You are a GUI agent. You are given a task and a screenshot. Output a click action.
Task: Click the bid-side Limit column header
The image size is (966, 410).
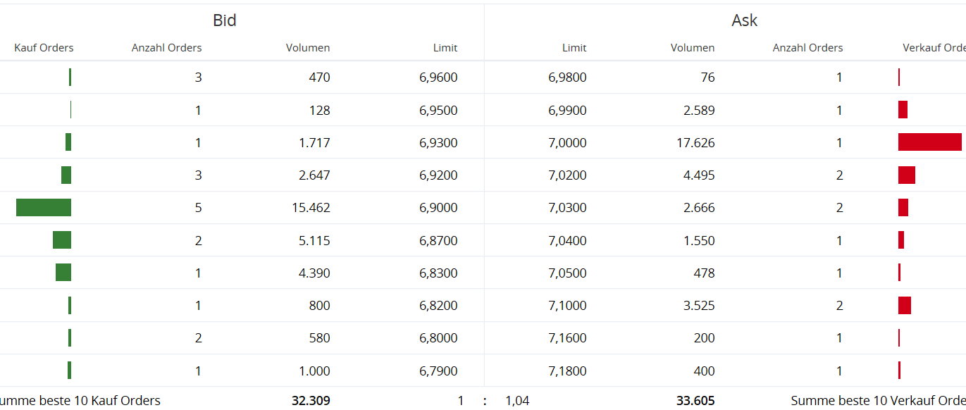coord(445,48)
